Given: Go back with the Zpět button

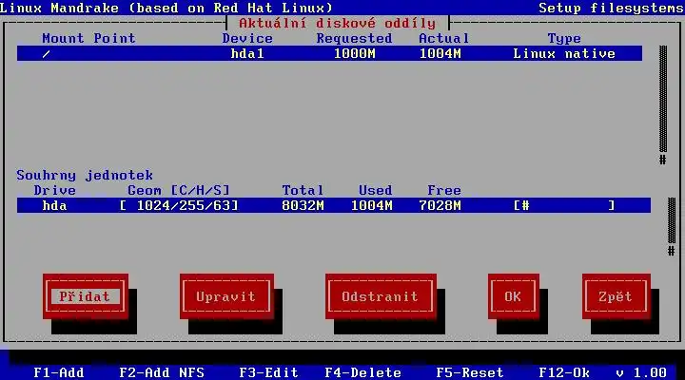Looking at the screenshot, I should (x=616, y=296).
